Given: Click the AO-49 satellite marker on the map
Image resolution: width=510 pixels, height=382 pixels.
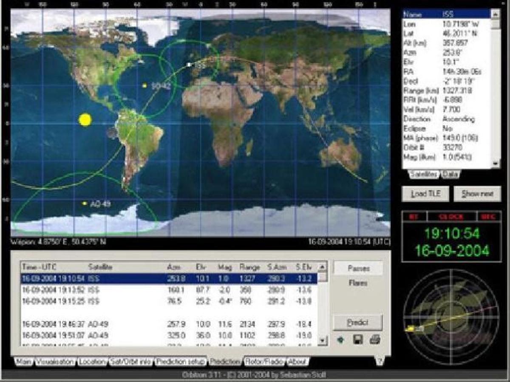Looking at the screenshot, I should point(85,204).
